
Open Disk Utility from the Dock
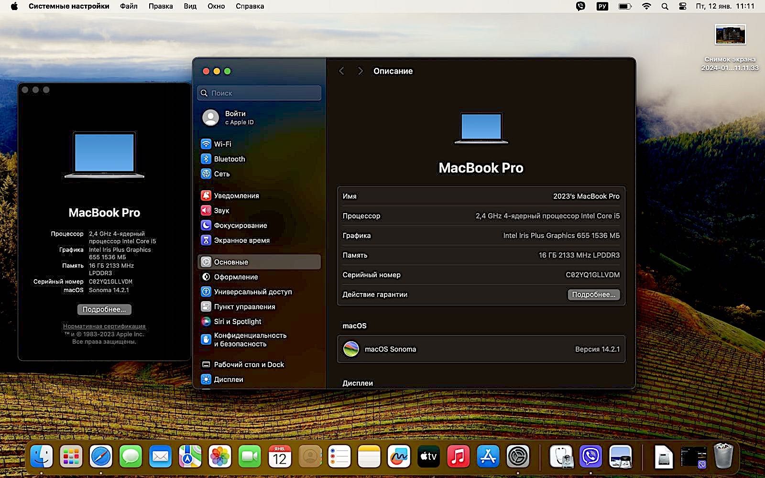(561, 456)
